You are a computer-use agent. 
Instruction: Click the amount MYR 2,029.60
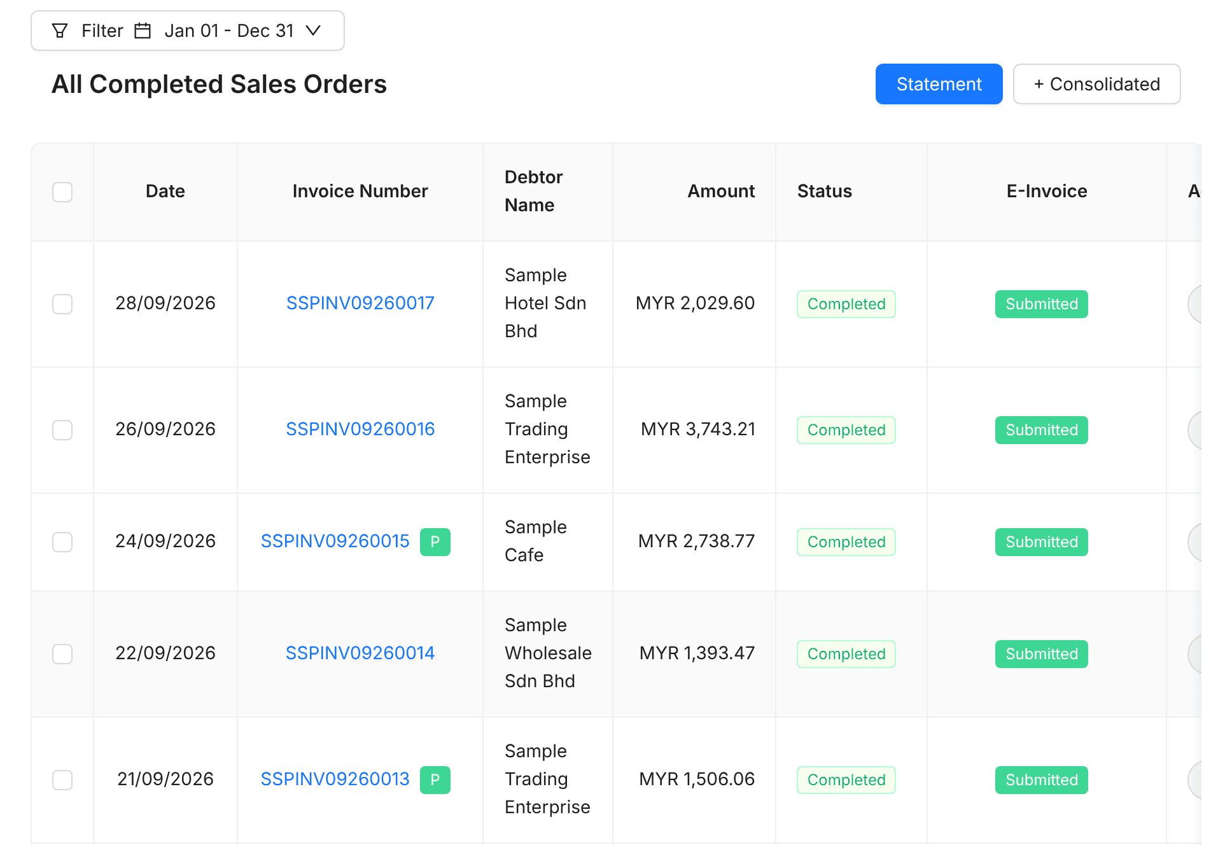(695, 303)
